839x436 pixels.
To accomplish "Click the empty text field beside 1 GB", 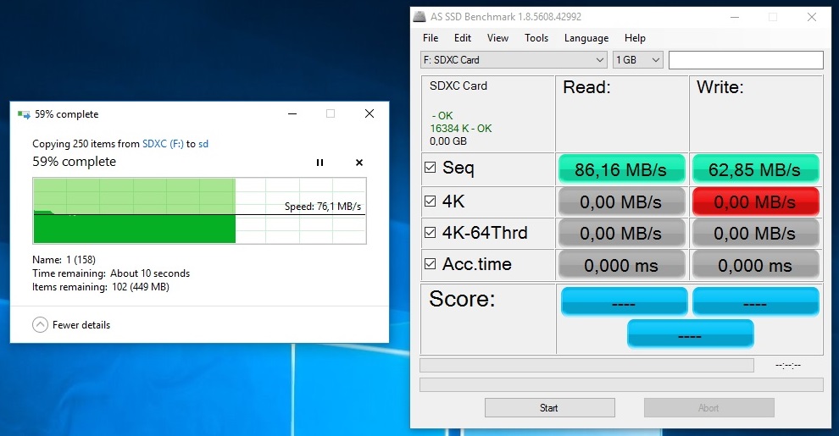I will pos(746,60).
